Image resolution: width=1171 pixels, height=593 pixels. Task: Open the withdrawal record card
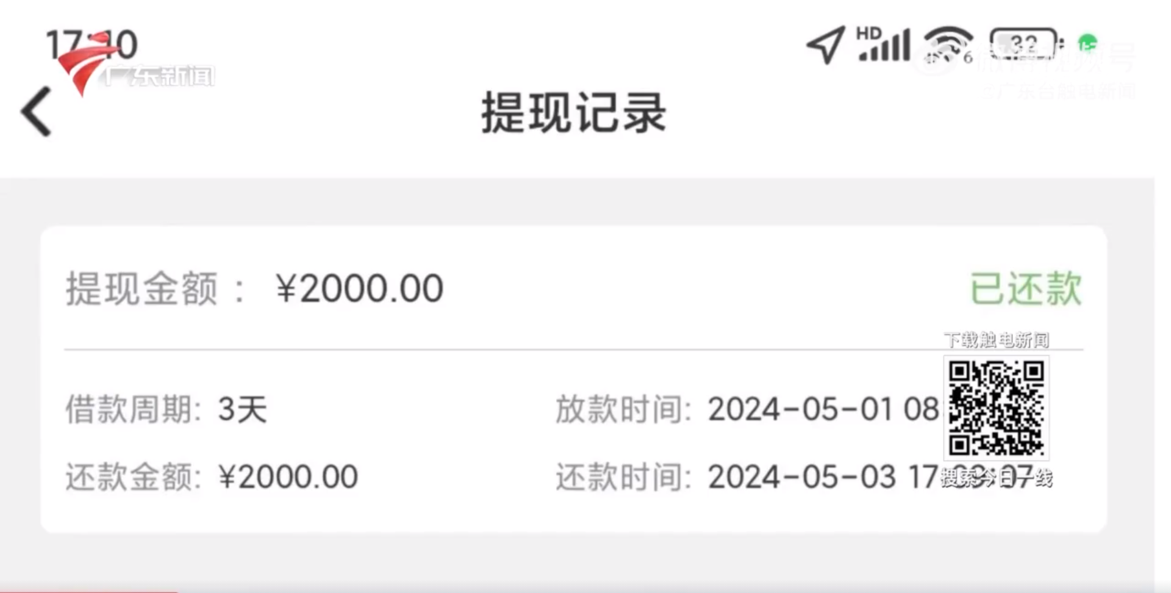[574, 379]
